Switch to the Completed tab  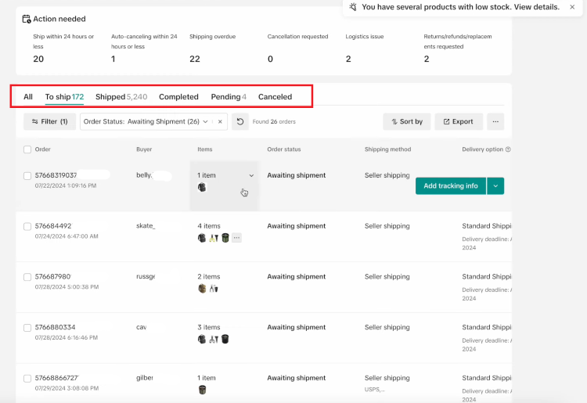178,97
